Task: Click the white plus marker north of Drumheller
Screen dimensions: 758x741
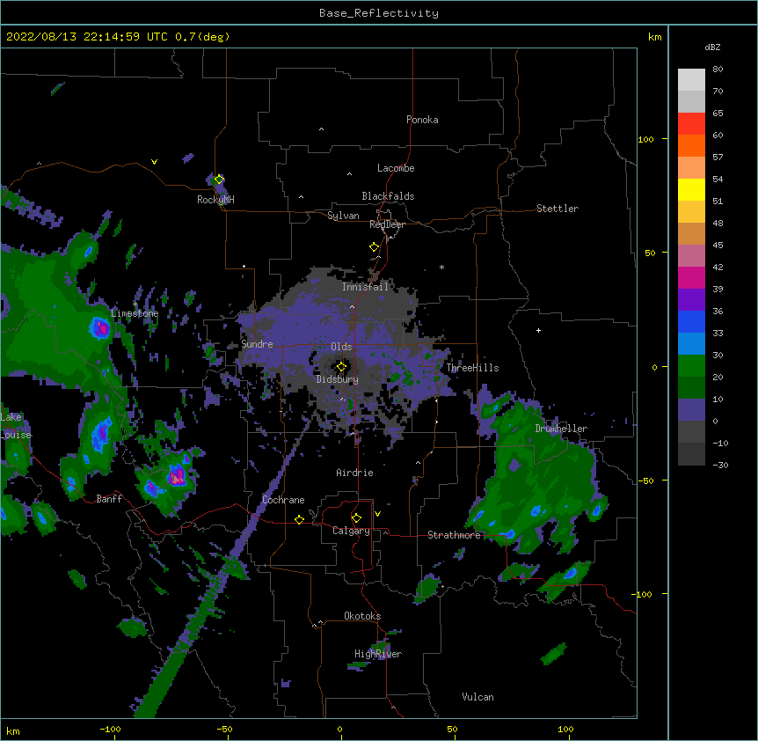Action: [x=538, y=330]
